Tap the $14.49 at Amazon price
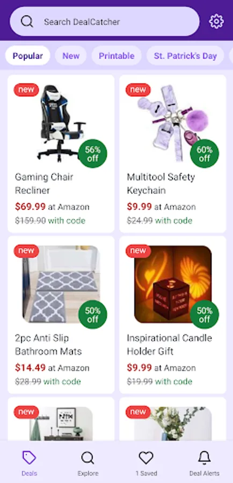Screen dimensions: 233x483 click(x=52, y=368)
